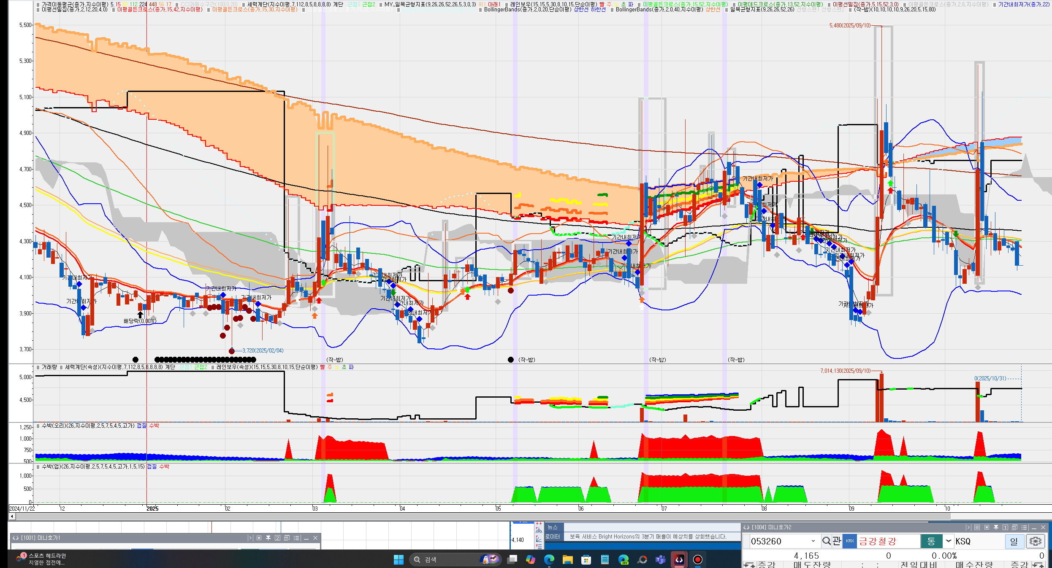Select the 로이터 tab

coord(553,537)
